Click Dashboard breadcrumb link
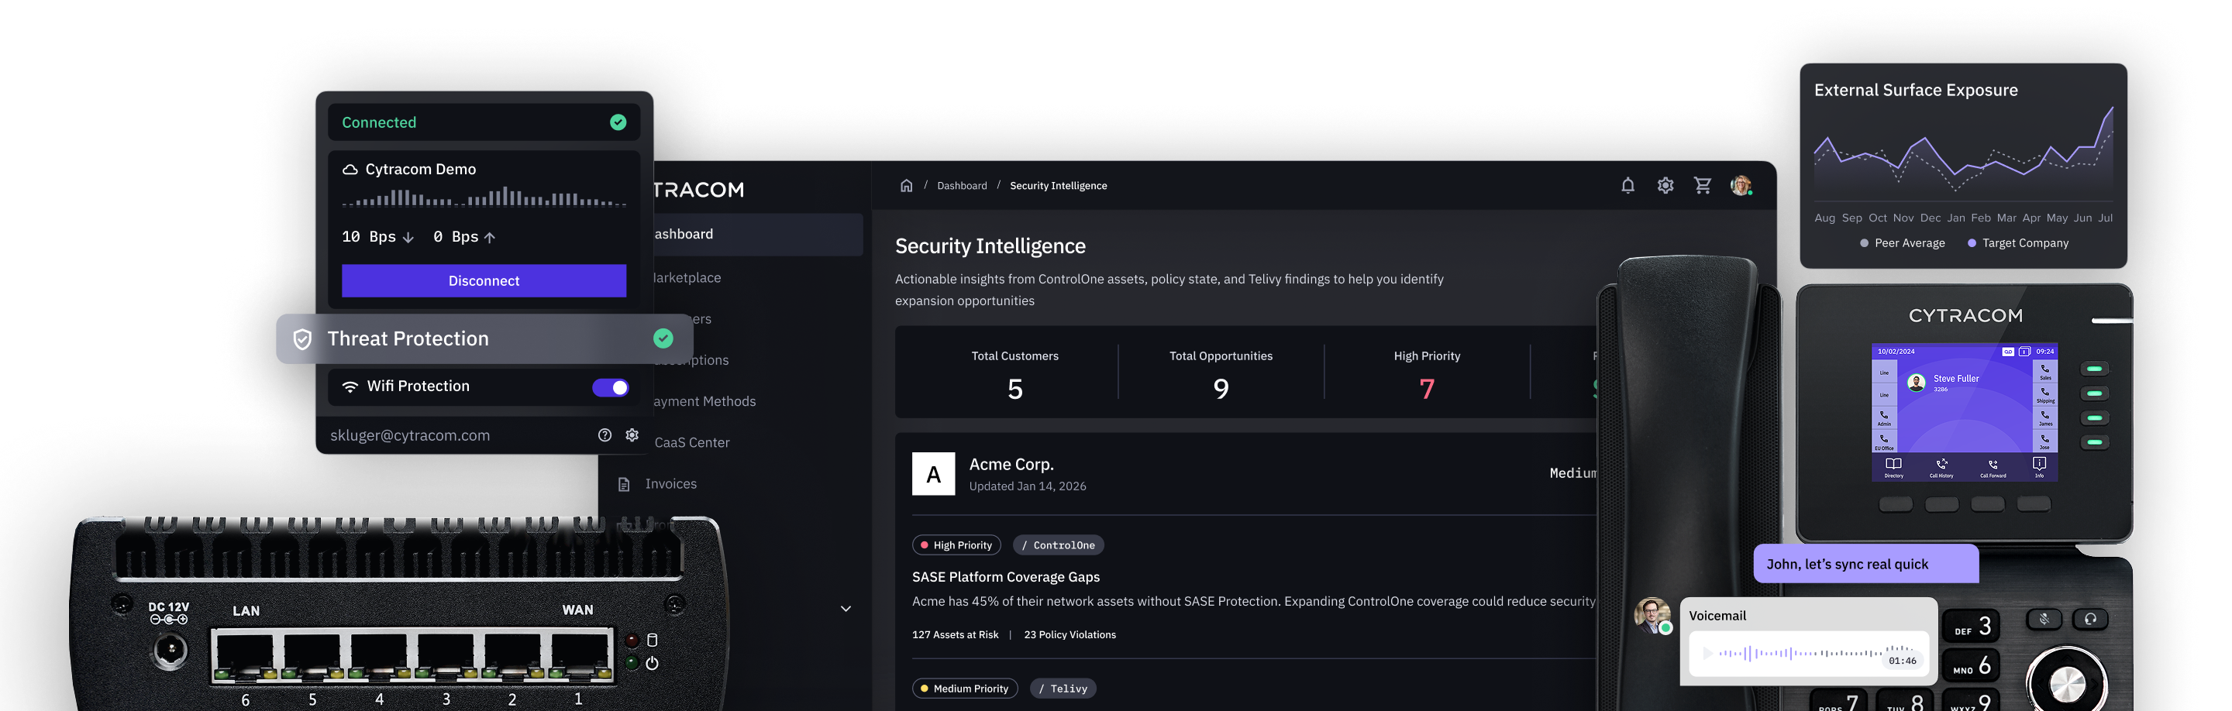The width and height of the screenshot is (2232, 711). pos(961,186)
